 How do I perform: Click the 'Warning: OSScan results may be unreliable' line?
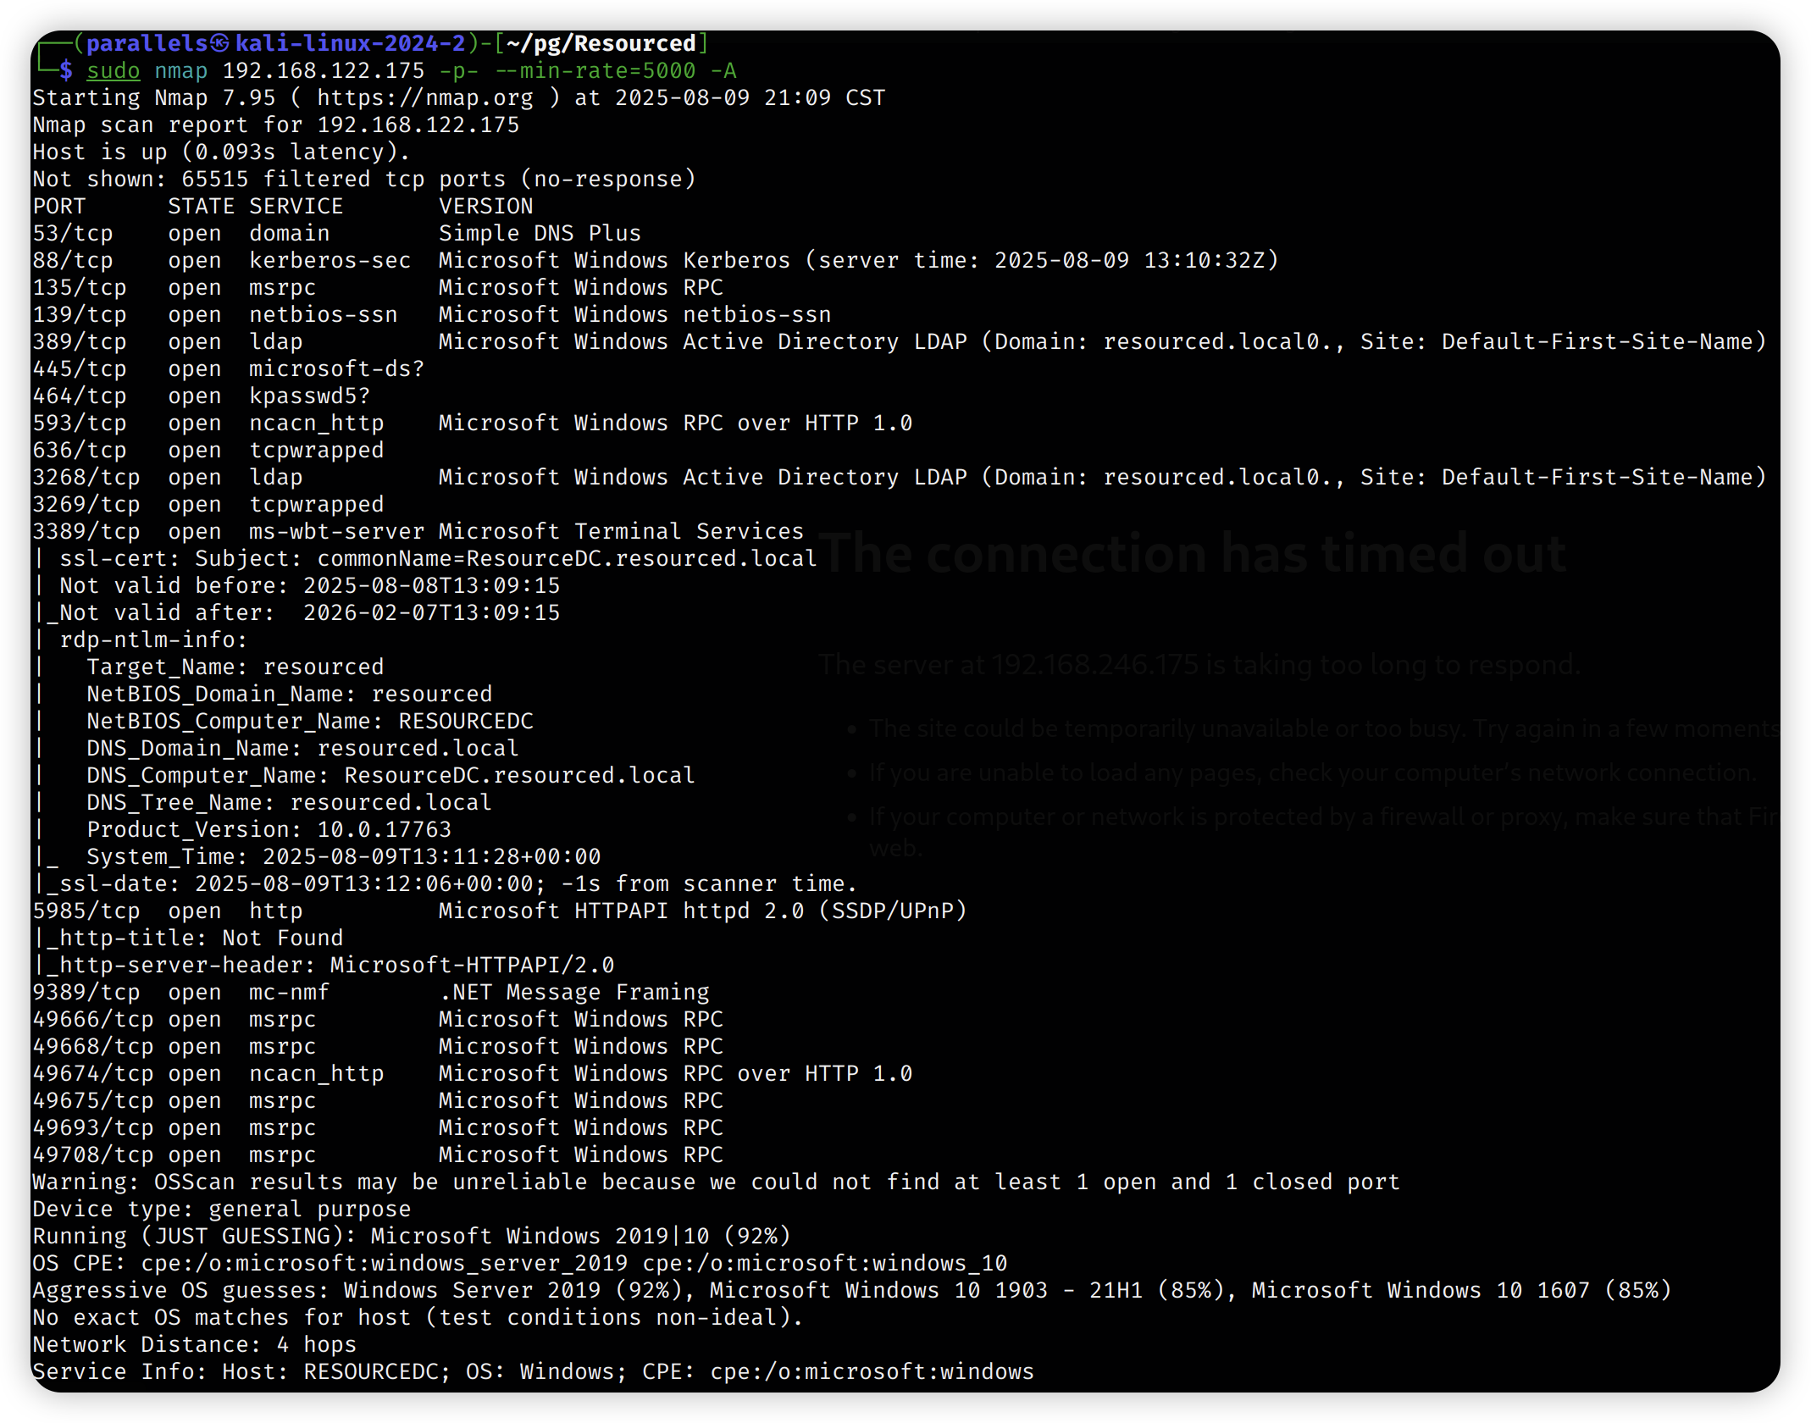pos(717,1182)
